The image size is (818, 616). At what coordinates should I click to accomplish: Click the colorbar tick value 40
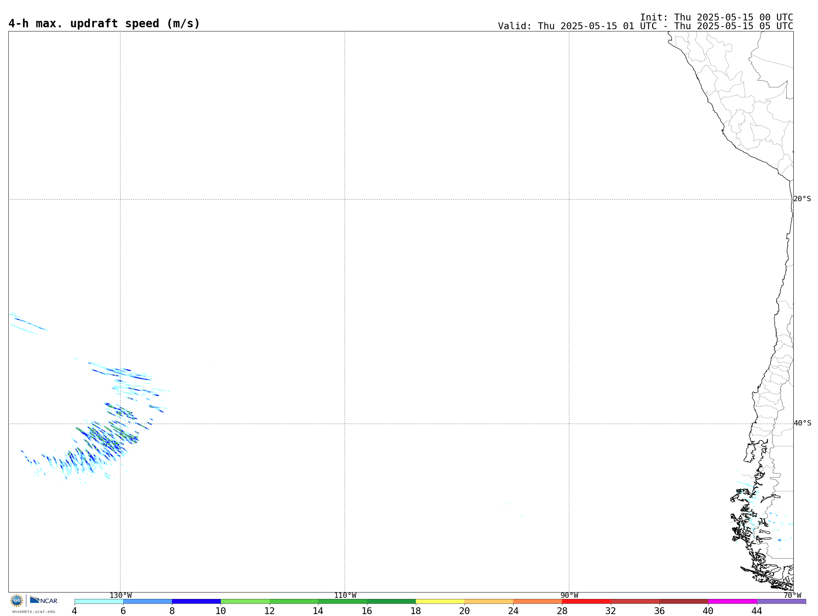[708, 611]
